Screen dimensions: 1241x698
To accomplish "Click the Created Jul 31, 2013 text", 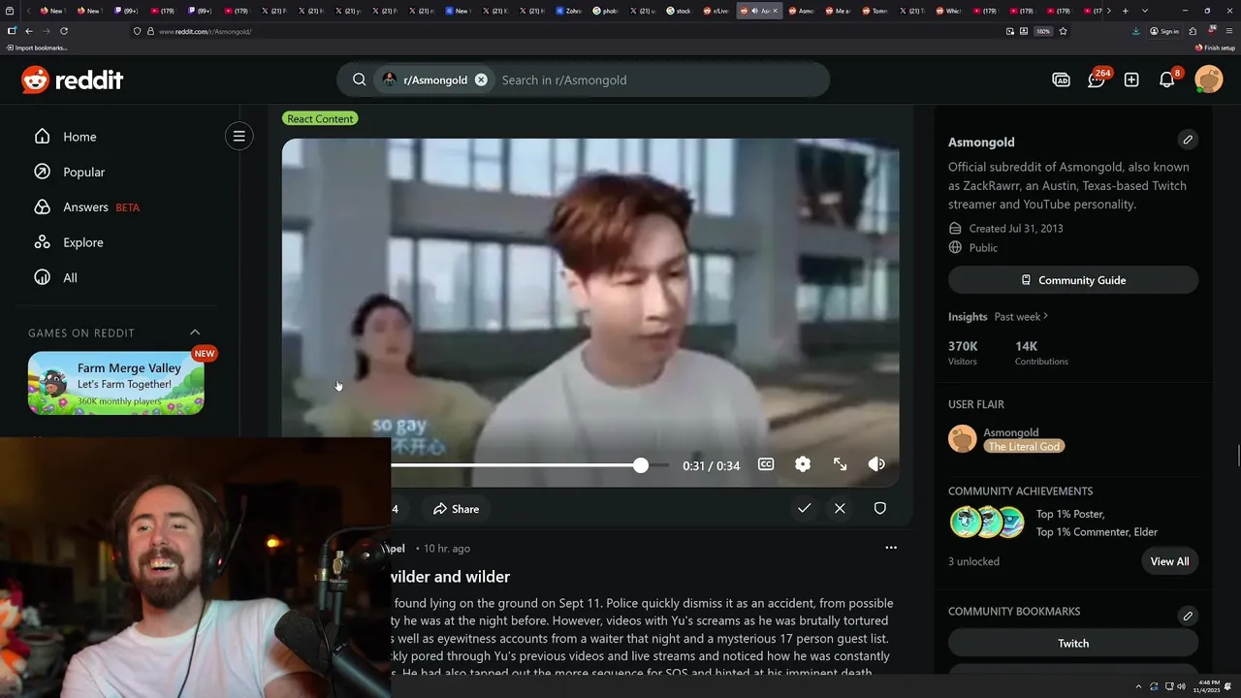I will [1016, 229].
